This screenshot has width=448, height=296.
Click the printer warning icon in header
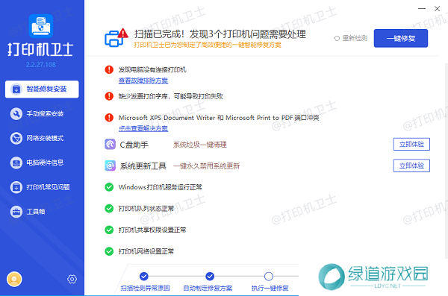[116, 37]
